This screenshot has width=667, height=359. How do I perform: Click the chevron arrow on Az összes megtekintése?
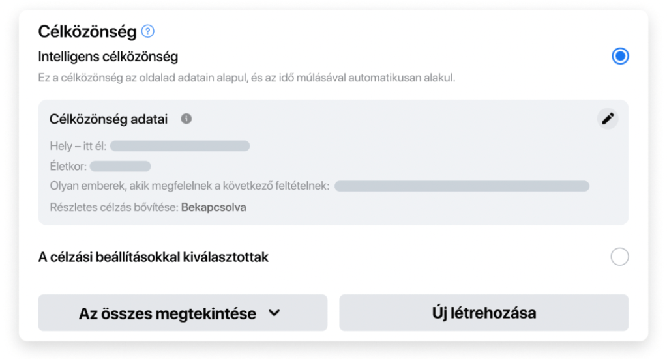[x=274, y=313]
